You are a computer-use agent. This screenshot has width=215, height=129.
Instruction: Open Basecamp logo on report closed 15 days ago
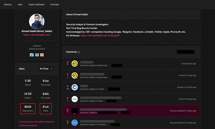coord(75,75)
